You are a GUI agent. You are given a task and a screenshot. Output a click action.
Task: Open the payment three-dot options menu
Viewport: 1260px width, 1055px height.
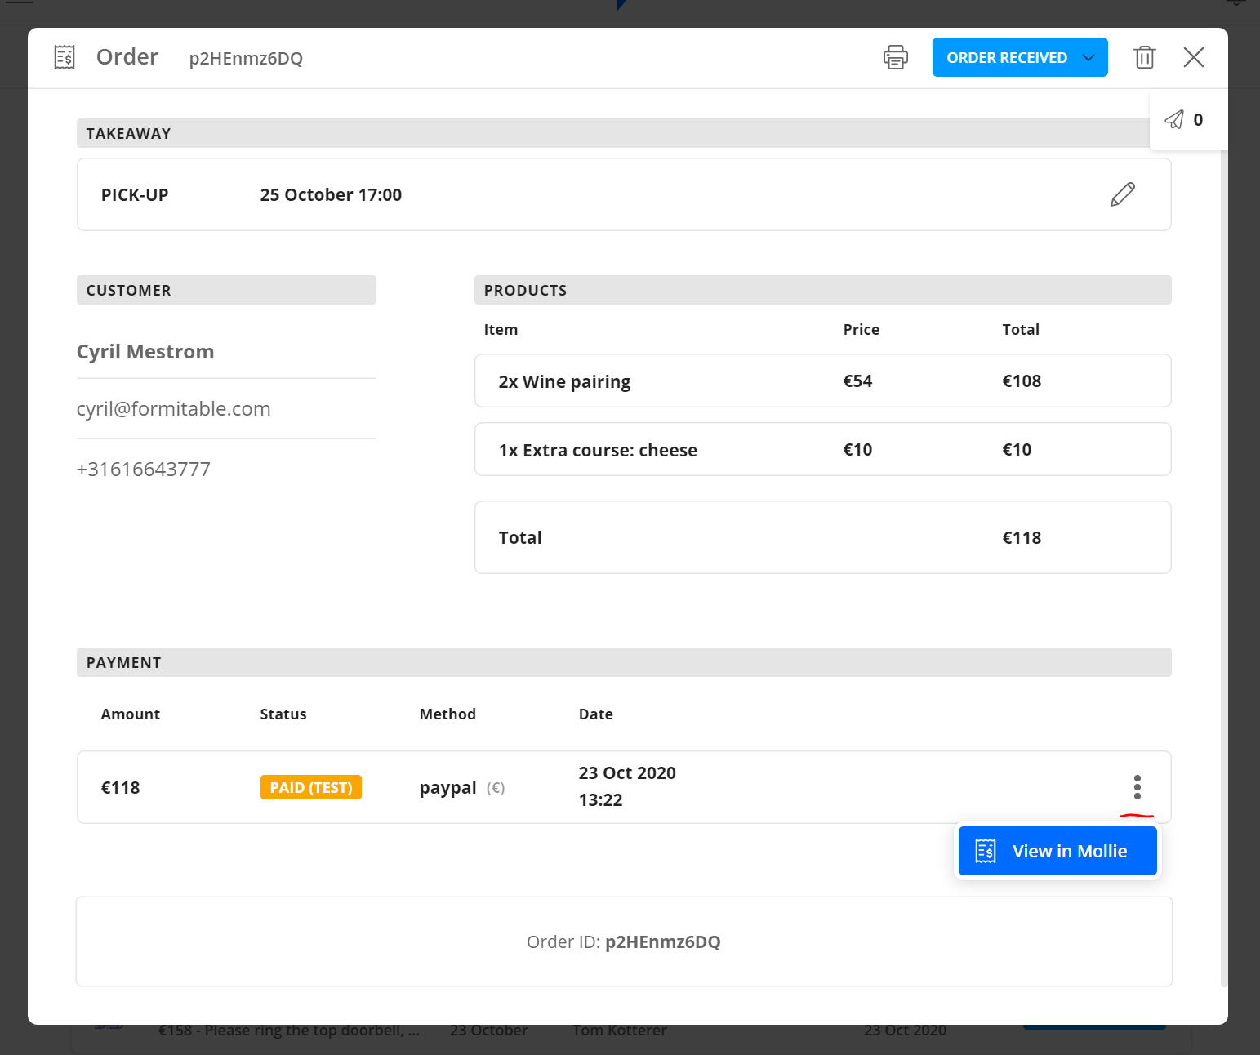point(1138,787)
